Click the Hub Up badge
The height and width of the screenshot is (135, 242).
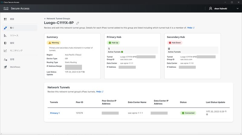coord(113,43)
